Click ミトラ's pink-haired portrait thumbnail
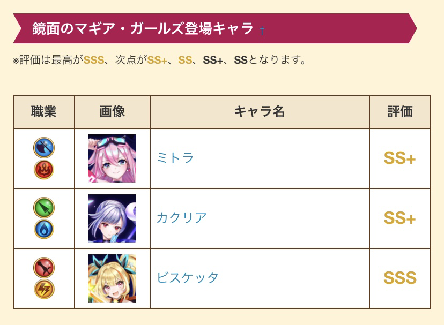444x325 pixels. [112, 158]
